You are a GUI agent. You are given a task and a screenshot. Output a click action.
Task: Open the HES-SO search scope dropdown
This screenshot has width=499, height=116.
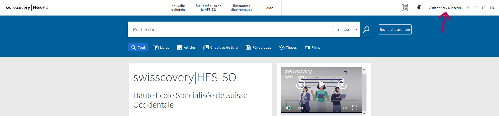click(347, 30)
